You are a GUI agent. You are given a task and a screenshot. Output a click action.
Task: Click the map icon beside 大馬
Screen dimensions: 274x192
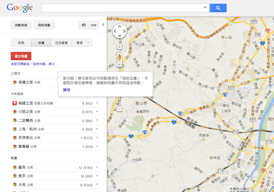(x=15, y=184)
